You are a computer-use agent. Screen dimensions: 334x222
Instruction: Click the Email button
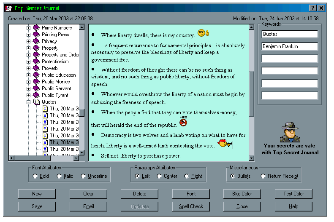[88, 206]
